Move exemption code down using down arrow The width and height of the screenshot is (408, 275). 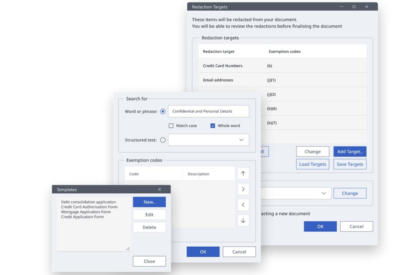[x=243, y=220]
